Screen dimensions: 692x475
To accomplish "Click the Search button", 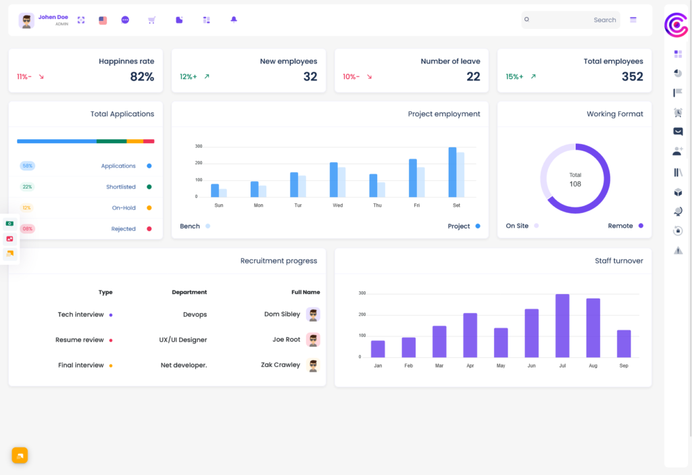I will click(603, 20).
